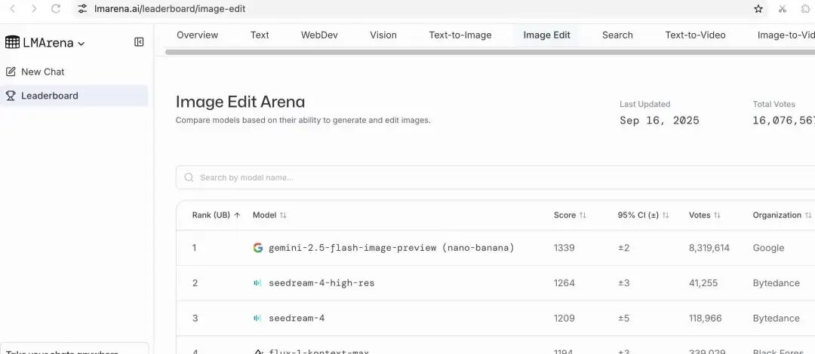Click the horizontal tab scrollbar
The height and width of the screenshot is (354, 815).
point(483,52)
